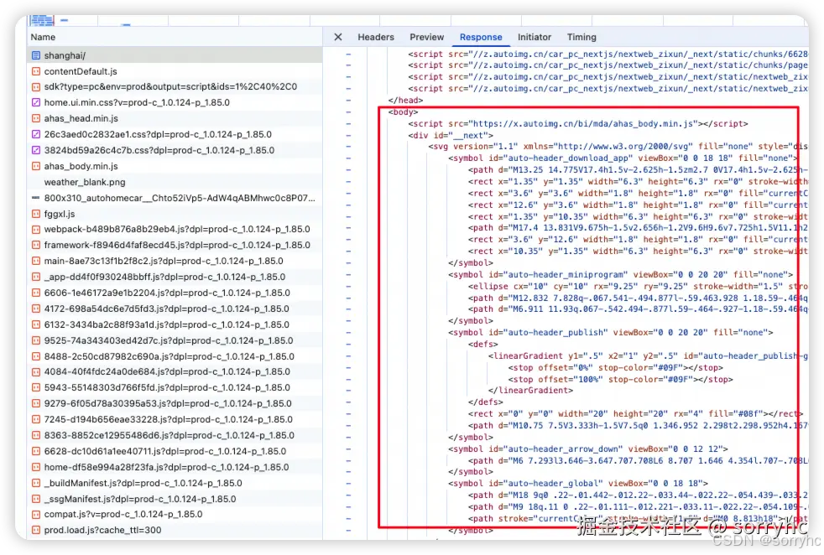This screenshot has width=824, height=555.
Task: Click script icon of framework-f8946d4faf8ecd45.js
Action: (x=36, y=245)
